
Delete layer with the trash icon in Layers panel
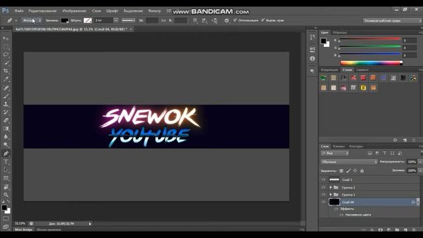[x=414, y=230]
